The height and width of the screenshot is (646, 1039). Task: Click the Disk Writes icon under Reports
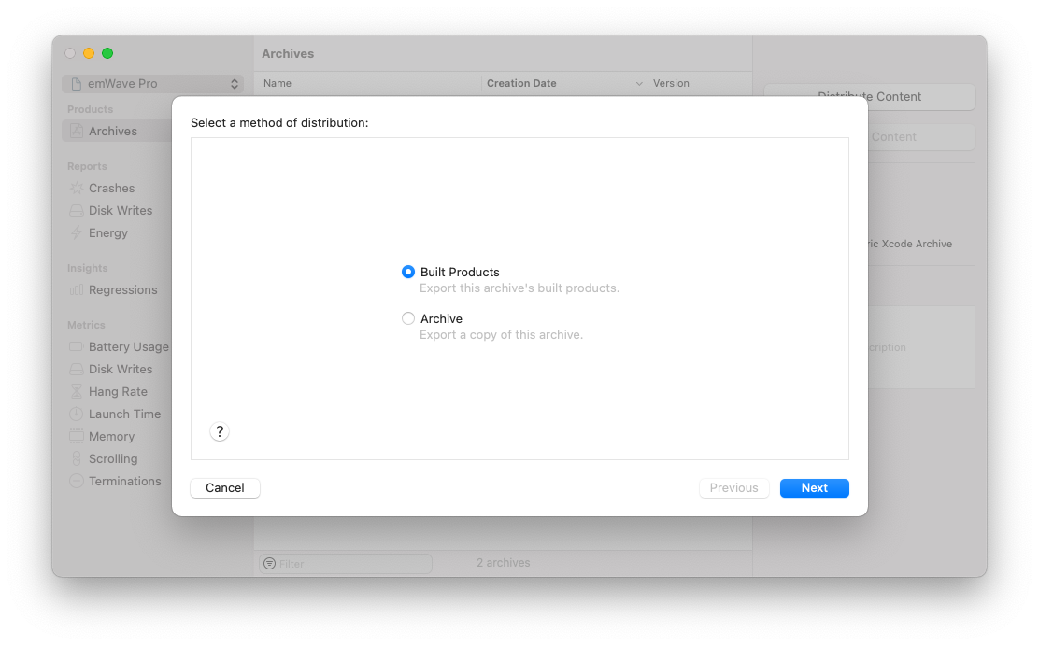(x=77, y=210)
